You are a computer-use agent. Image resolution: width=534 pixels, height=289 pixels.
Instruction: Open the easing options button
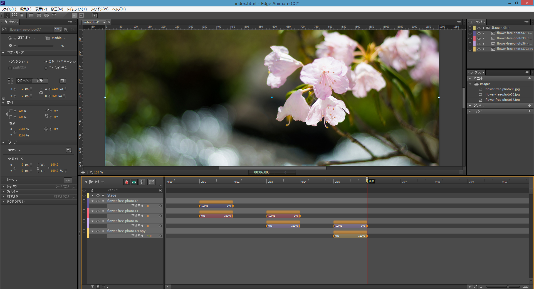pos(151,182)
